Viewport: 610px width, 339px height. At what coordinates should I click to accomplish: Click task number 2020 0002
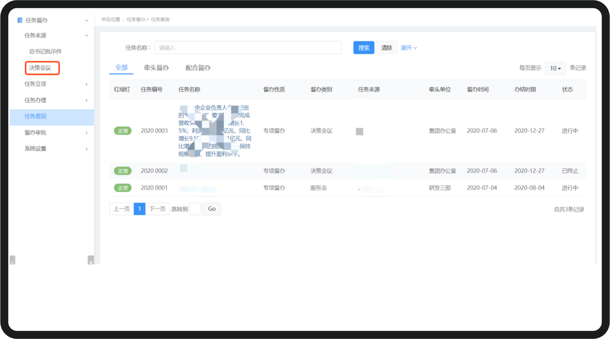154,171
